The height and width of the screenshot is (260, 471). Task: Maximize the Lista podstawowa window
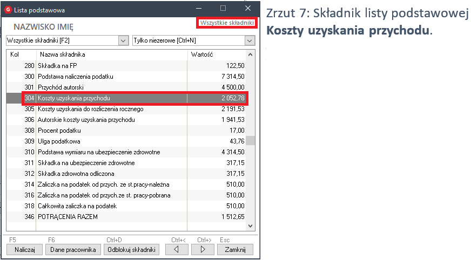click(223, 9)
